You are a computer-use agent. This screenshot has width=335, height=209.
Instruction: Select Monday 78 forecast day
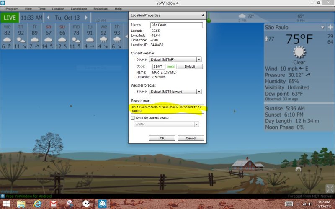(76, 36)
